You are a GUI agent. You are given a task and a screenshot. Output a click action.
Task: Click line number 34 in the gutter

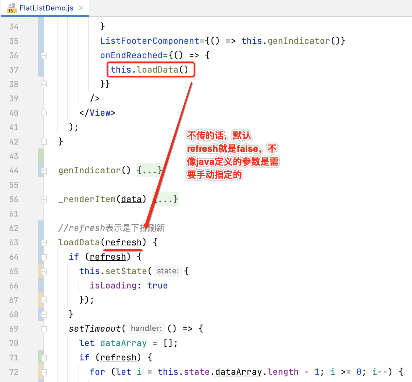[14, 26]
